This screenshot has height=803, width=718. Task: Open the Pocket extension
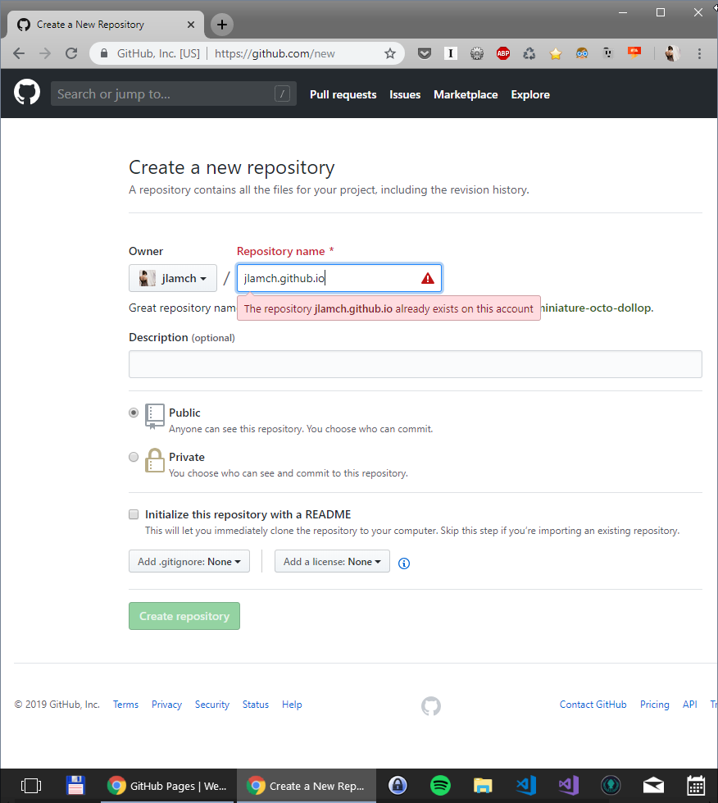tap(425, 52)
